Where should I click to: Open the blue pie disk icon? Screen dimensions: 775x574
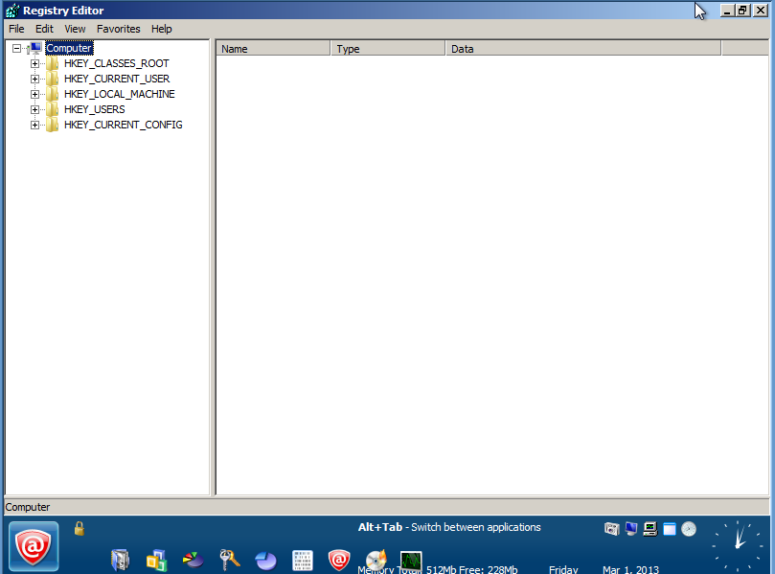coord(266,562)
